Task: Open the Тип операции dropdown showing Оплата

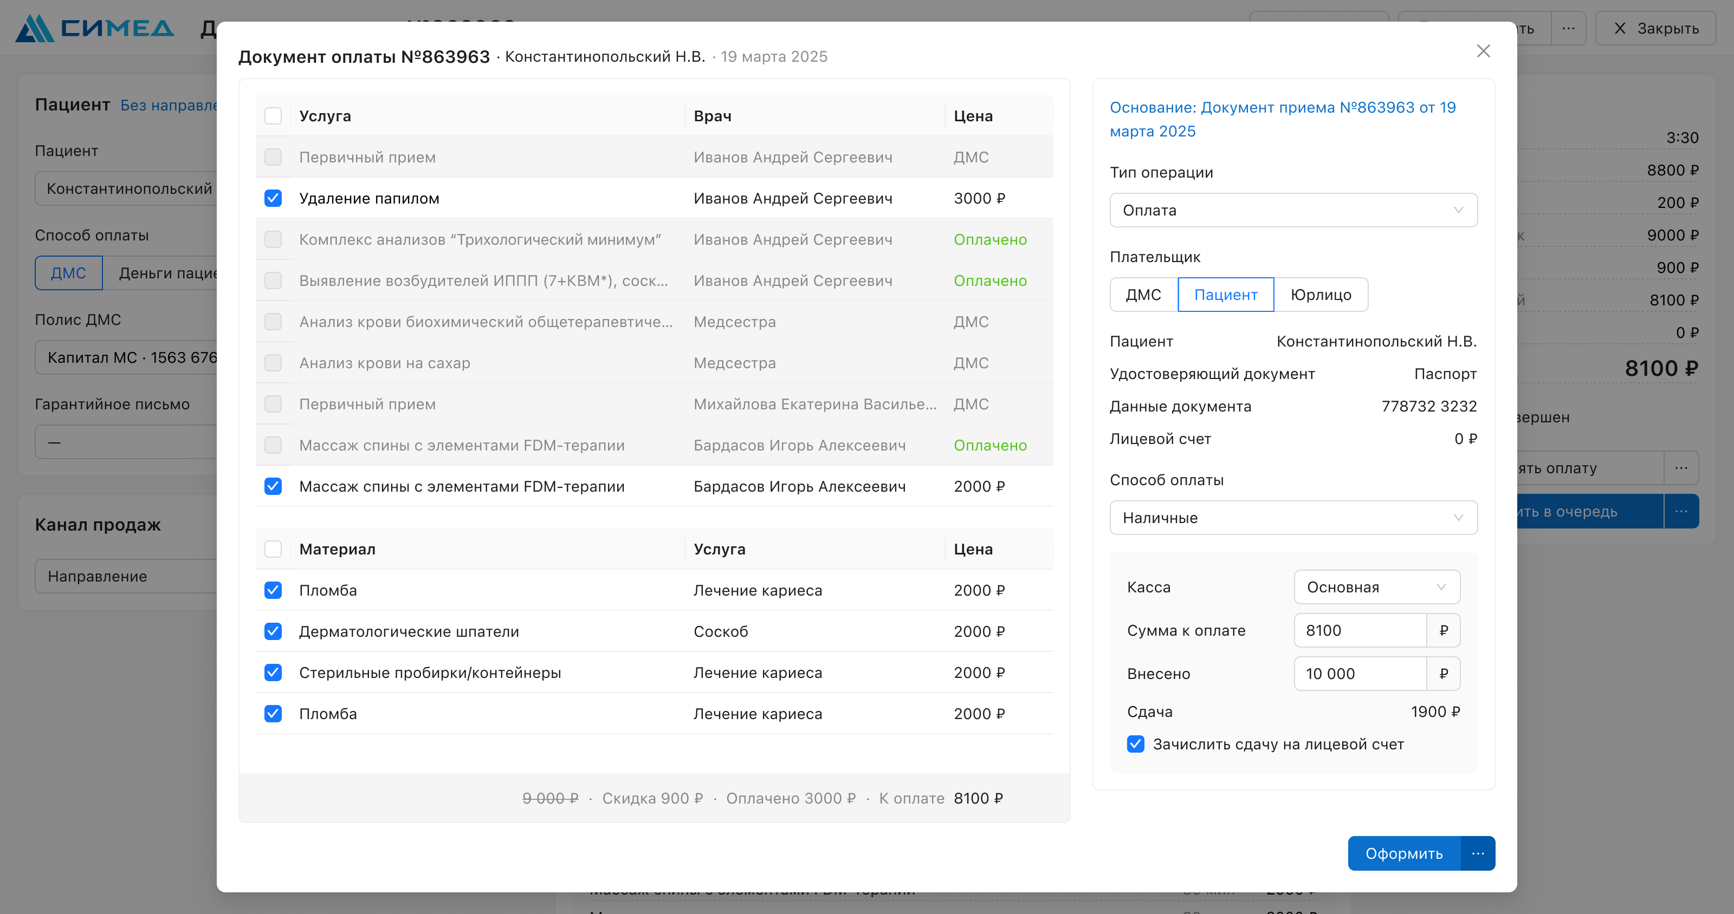Action: tap(1293, 210)
